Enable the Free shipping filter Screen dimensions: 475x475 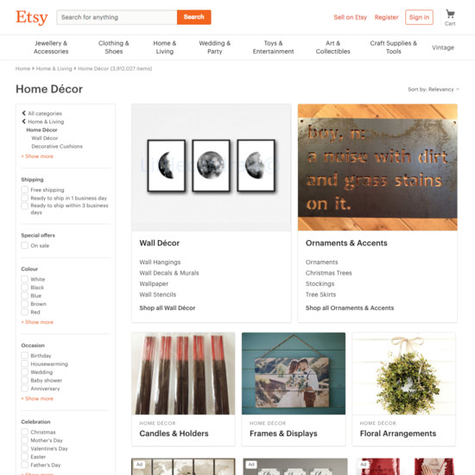coord(24,190)
